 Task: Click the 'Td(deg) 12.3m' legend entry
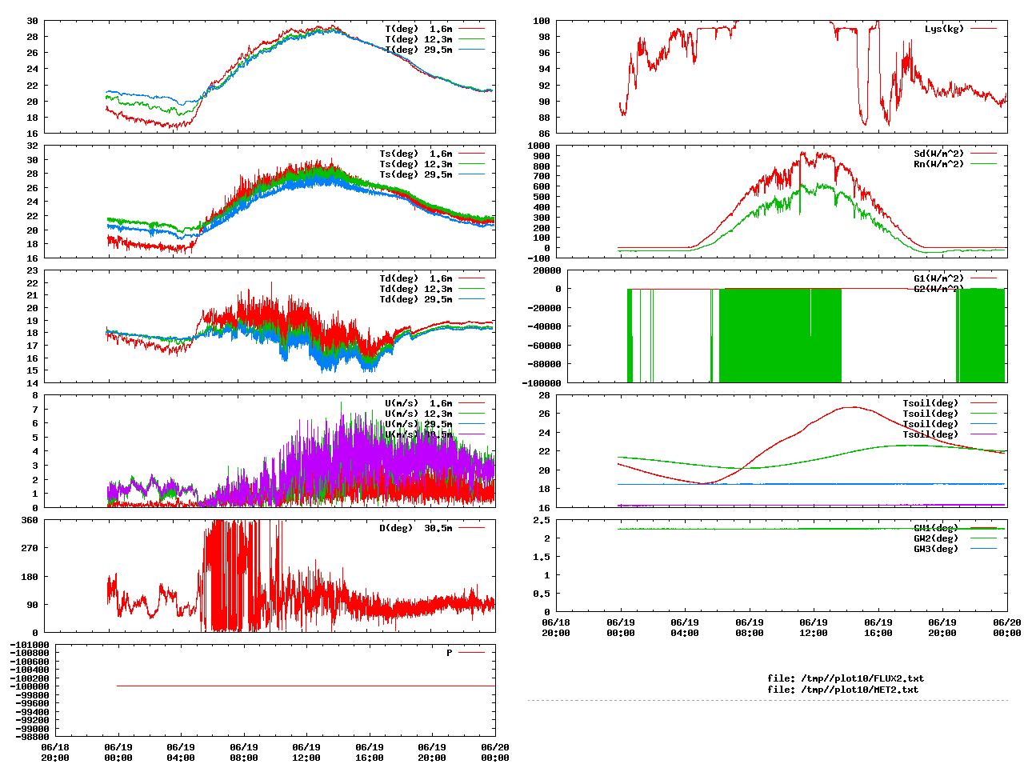point(415,289)
